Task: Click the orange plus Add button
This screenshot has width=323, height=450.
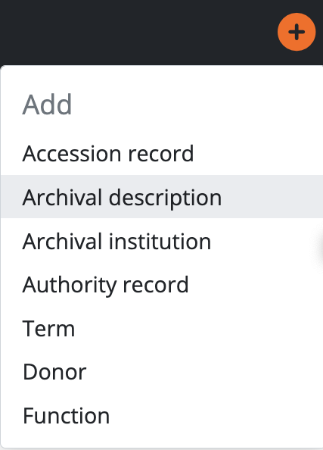Action: pos(297,32)
